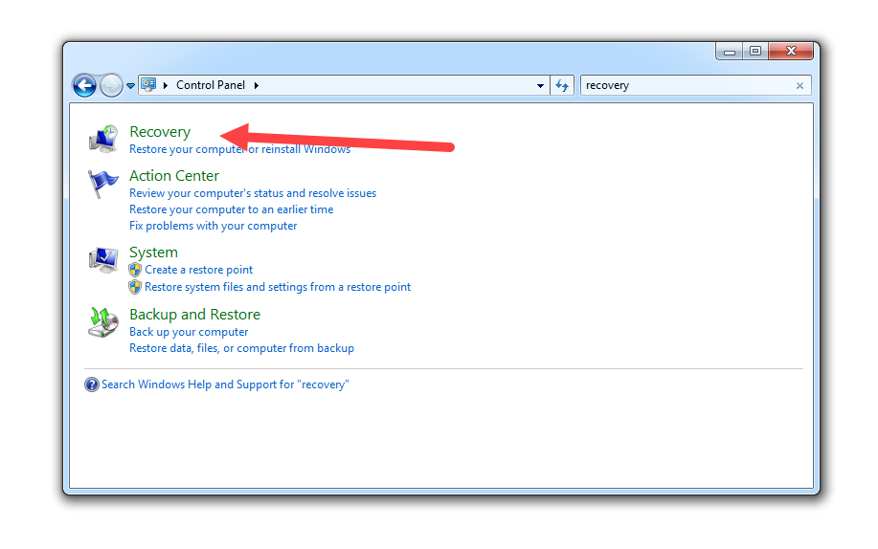Image resolution: width=878 pixels, height=549 pixels.
Task: Select the Control Panel breadcrumb item
Action: 211,85
